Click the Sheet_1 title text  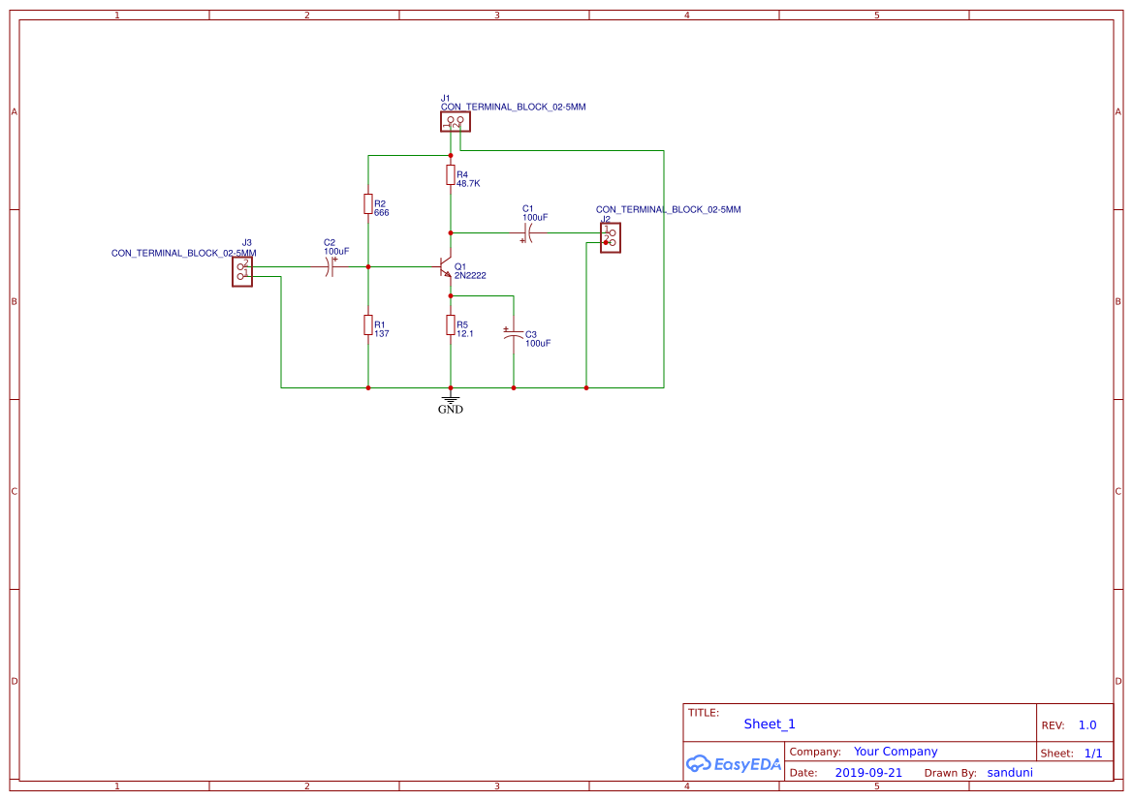tap(769, 724)
